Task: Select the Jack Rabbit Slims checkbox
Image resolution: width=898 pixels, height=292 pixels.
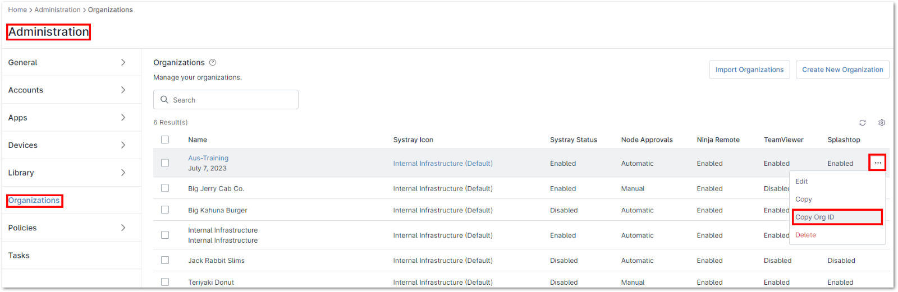Action: 165,260
